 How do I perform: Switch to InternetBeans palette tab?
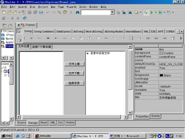coord(133,32)
